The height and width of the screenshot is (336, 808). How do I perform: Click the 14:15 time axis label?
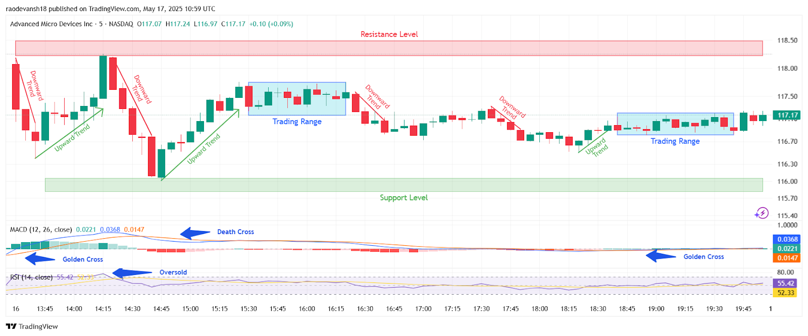103,309
